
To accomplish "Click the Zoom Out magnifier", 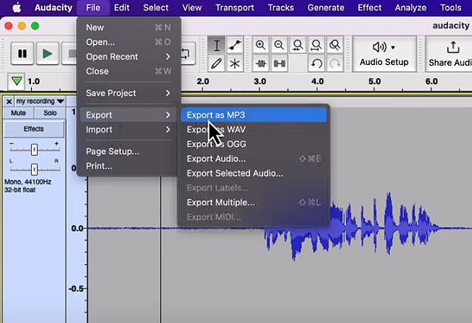I will coord(279,46).
